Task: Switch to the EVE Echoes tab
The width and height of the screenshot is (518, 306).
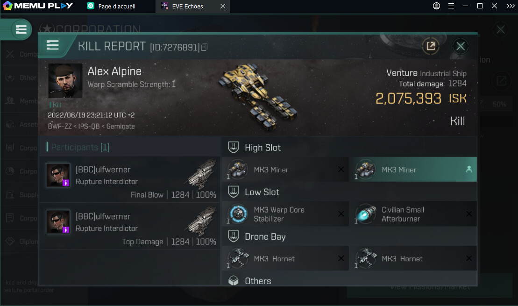Action: click(x=187, y=6)
